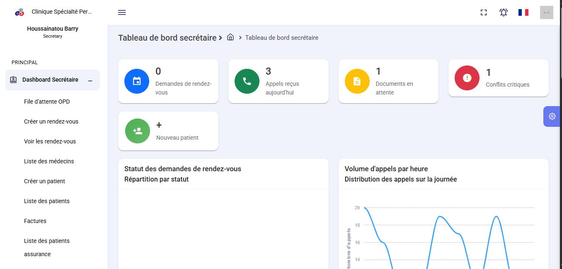Screen dimensions: 562x269
Task: Enter fullscreen mode via top bar icon
Action: click(484, 12)
